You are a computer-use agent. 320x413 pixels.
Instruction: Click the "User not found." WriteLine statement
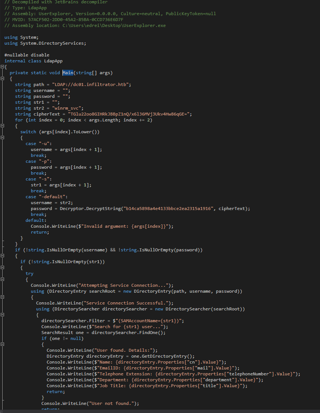90,403
